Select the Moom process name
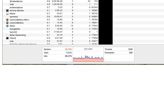 coord(13,14)
